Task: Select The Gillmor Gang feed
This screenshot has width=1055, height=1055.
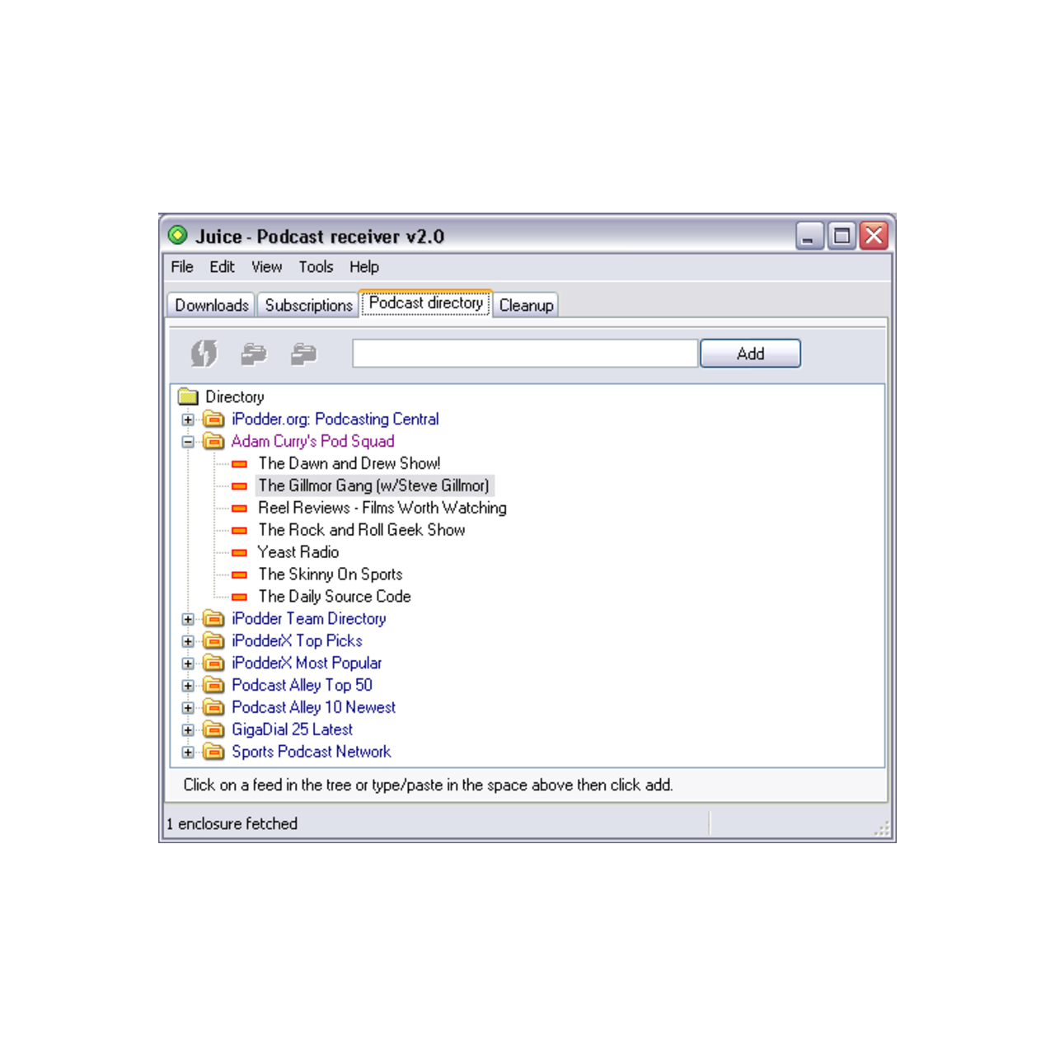Action: coord(373,485)
